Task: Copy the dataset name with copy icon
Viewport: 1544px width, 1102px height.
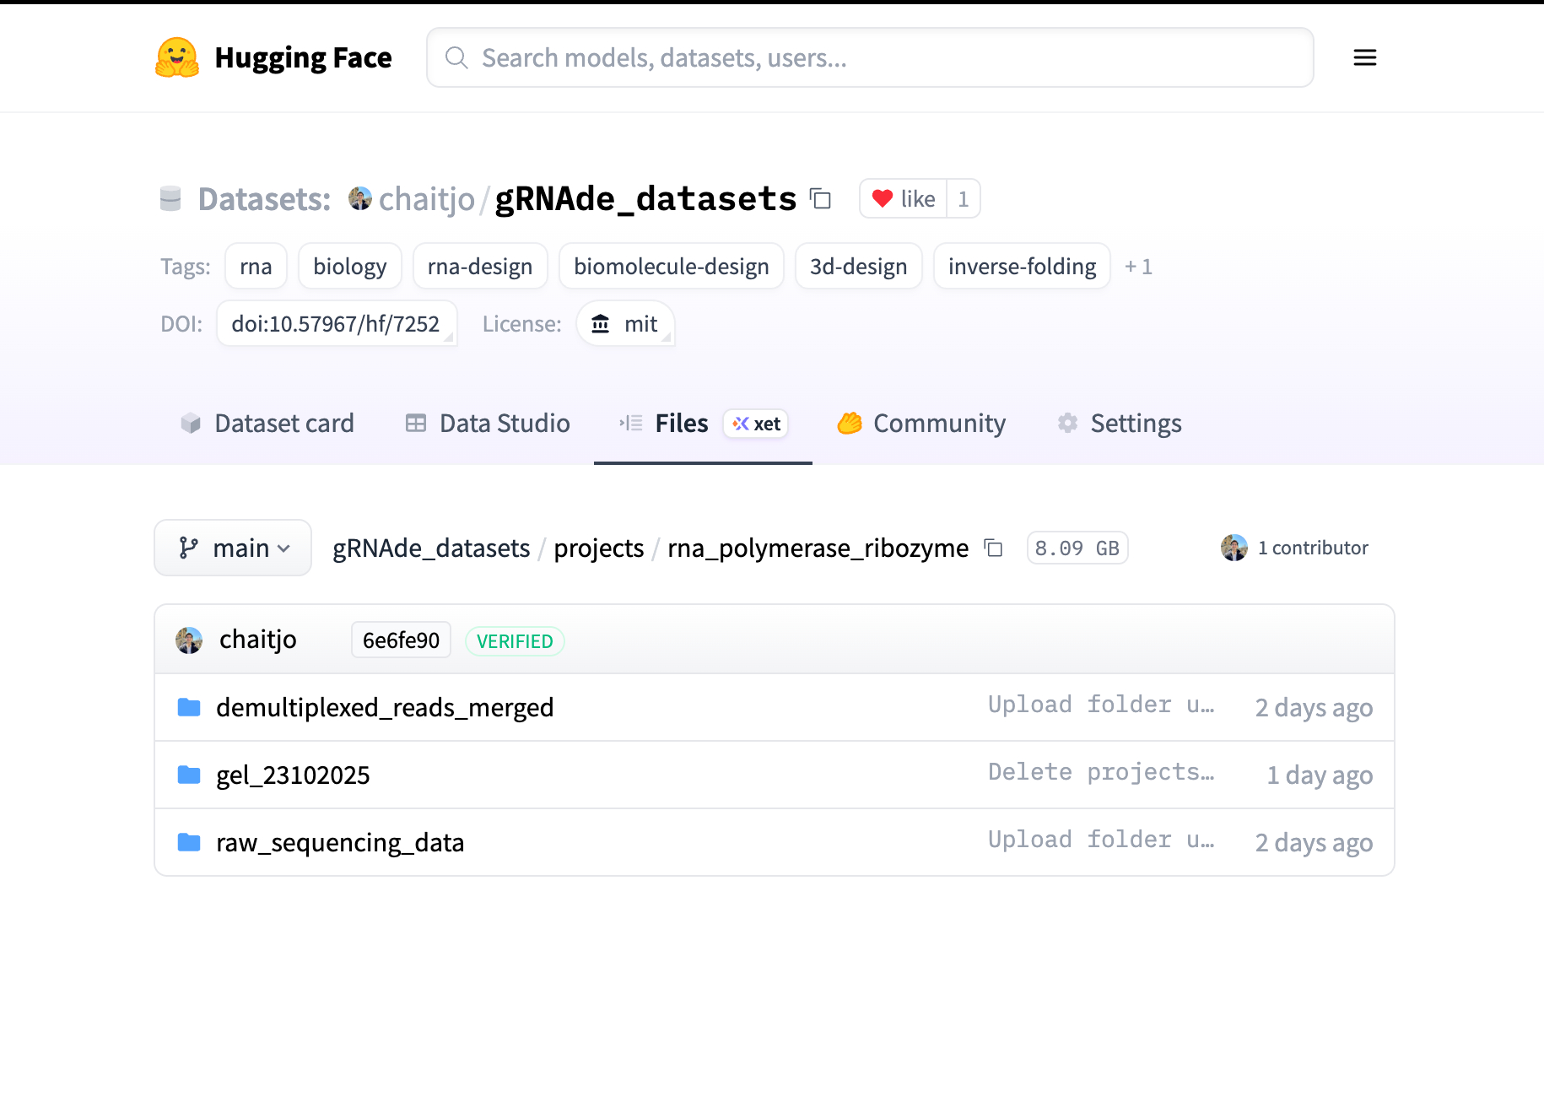Action: pyautogui.click(x=820, y=199)
